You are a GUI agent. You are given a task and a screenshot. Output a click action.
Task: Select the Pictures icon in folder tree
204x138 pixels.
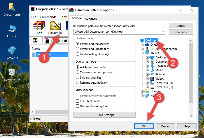(152, 74)
